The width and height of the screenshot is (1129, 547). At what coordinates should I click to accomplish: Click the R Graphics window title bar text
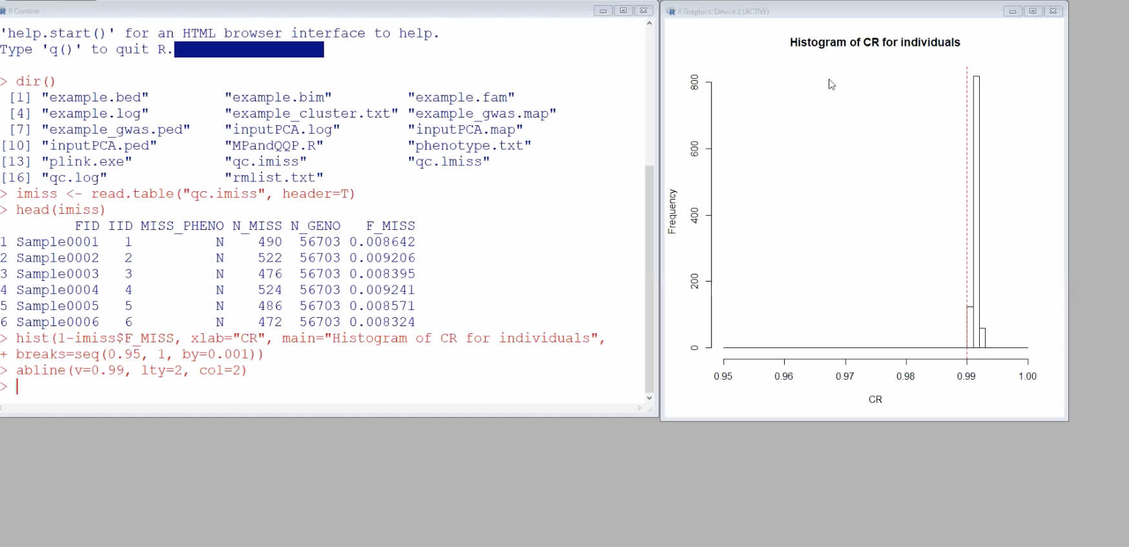[x=723, y=12]
